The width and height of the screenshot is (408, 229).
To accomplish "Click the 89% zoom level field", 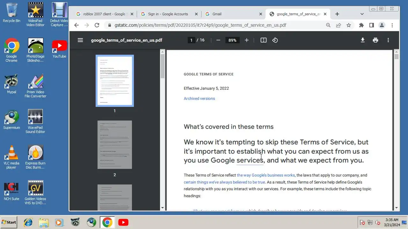I will pos(232,40).
